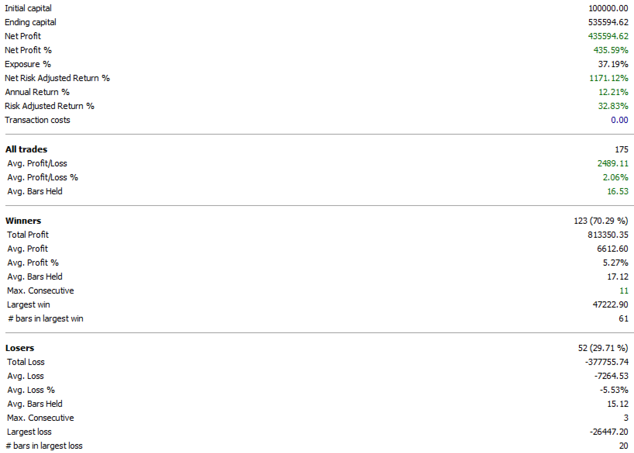Click the All trades section heading
Viewport: 634px width, 453px height.
[26, 149]
